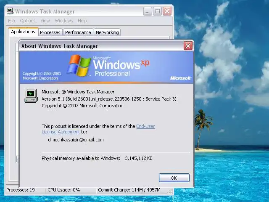Open the End-User license link
This screenshot has width=269, height=202.
click(145, 126)
